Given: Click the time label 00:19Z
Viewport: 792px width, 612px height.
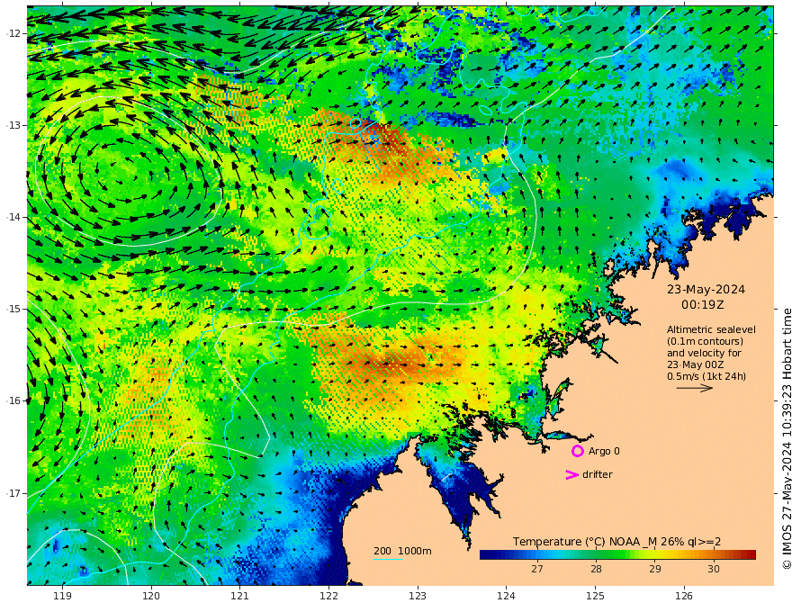Looking at the screenshot, I should pos(703,305).
